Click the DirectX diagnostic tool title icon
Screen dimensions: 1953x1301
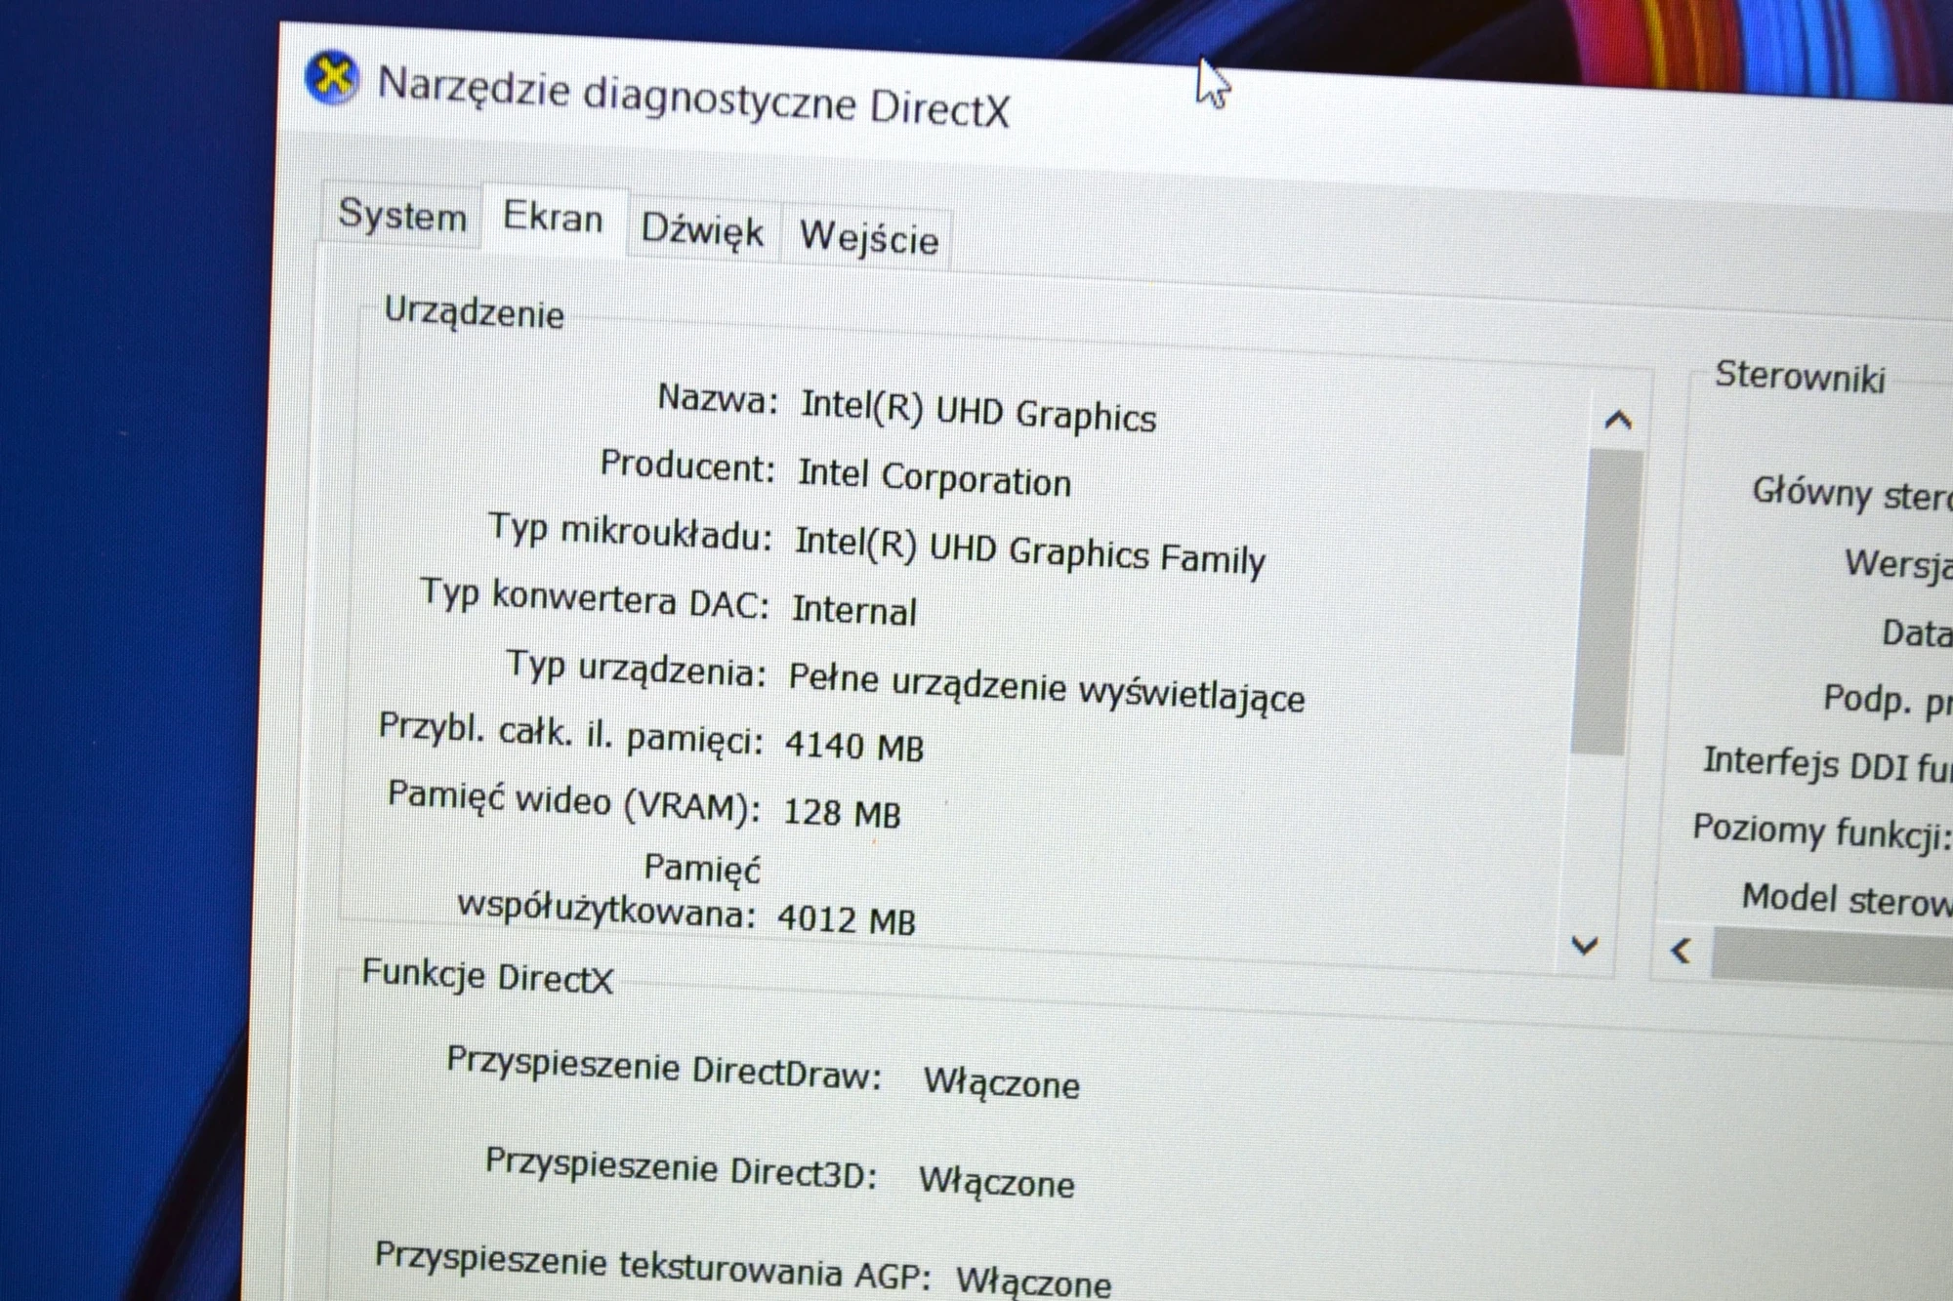point(332,78)
